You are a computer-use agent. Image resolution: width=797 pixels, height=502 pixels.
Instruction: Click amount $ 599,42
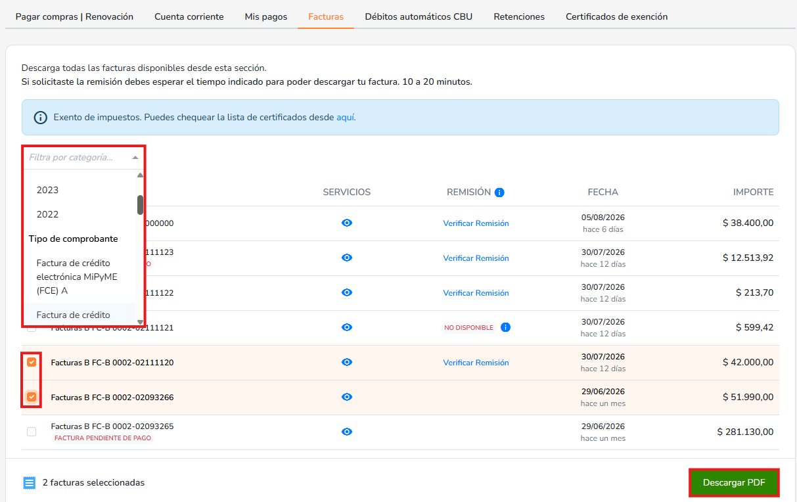coord(755,327)
